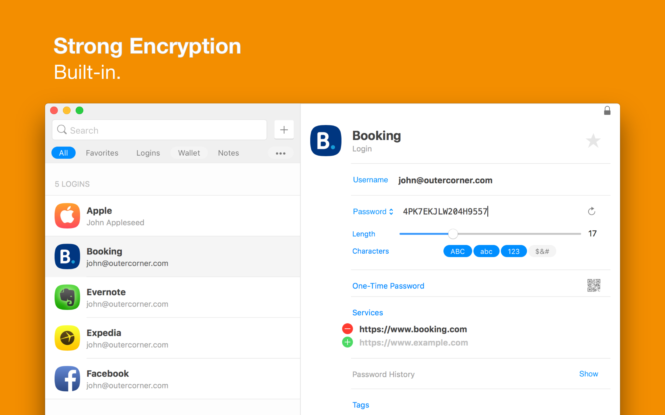Toggle lowercase abc characters option
The height and width of the screenshot is (415, 665).
point(486,251)
